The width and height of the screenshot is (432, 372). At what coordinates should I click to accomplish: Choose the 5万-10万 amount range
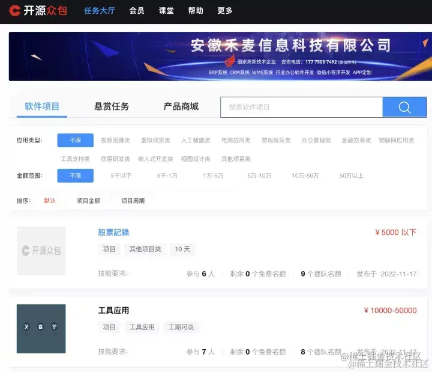(x=259, y=176)
